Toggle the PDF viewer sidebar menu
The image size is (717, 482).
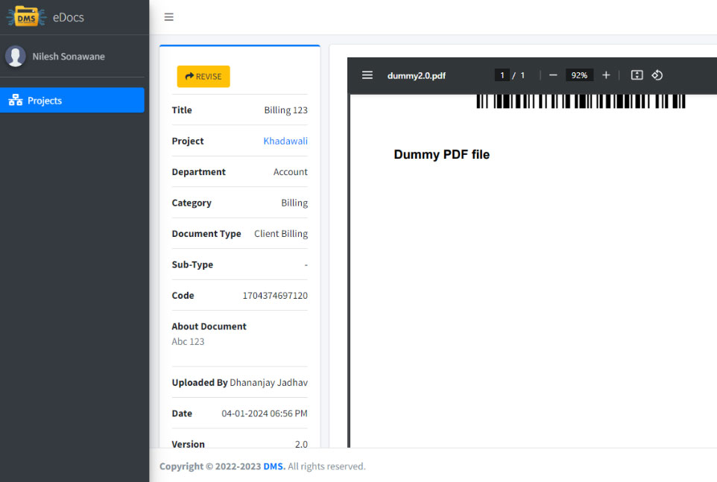pos(367,75)
